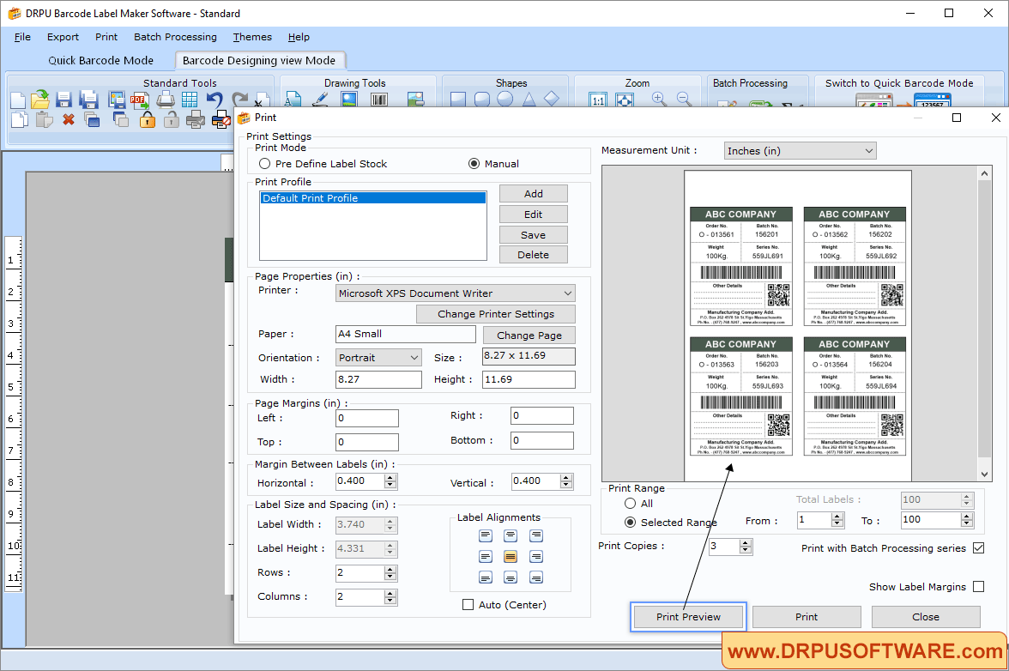Select the Ellipse shape tool
The image size is (1009, 671).
coord(505,99)
